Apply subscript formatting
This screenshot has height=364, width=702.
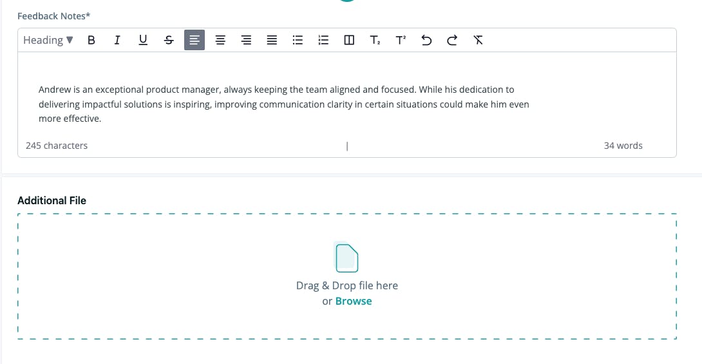[x=375, y=40]
